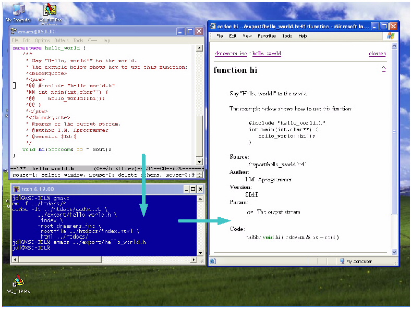Open Help menu in emacs
Image resolution: width=411 pixels, height=310 pixels.
pyautogui.click(x=106, y=40)
